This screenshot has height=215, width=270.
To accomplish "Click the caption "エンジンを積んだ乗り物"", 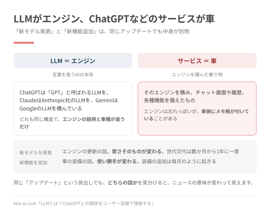I will point(197,74).
